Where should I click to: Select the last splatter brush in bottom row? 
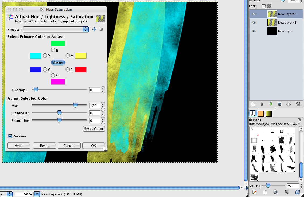point(254,177)
